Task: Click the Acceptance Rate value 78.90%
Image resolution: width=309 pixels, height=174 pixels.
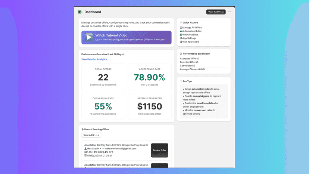Action: pyautogui.click(x=150, y=77)
